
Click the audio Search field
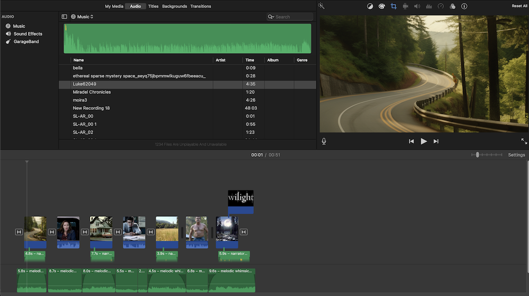coord(290,16)
